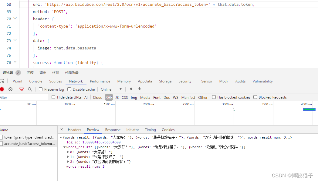Collapse the code fold at line 76
Viewport: 318px width, 181px height.
pyautogui.click(x=15, y=62)
